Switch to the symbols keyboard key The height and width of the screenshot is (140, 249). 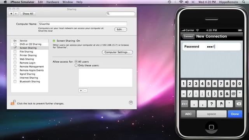[184, 104]
